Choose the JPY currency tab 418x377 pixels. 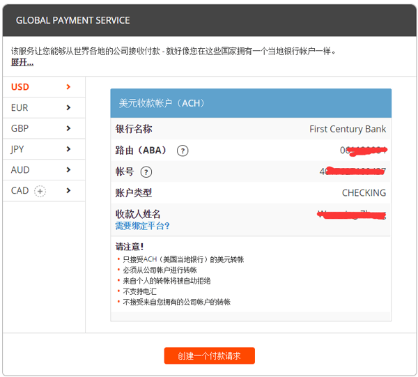(44, 149)
